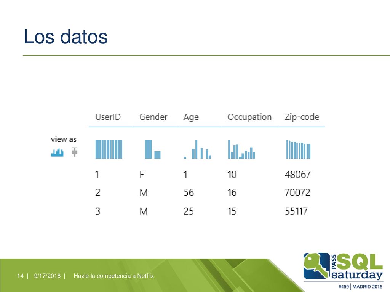
Task: Click the UserID value 3
Action: coord(98,211)
